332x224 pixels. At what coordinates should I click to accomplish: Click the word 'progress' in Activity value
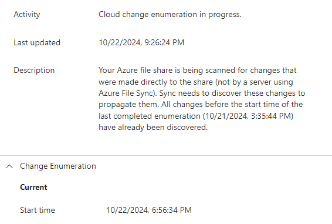(x=225, y=15)
